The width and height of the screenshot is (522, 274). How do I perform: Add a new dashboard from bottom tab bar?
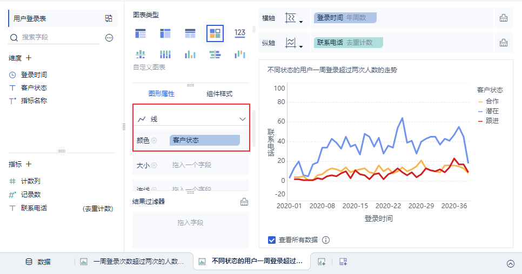(343, 262)
